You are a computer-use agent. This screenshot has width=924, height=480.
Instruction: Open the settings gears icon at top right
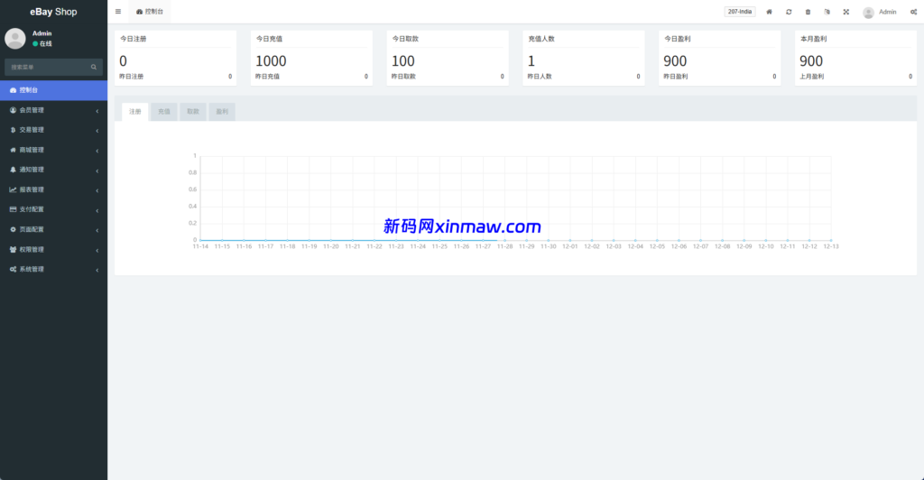(x=913, y=12)
